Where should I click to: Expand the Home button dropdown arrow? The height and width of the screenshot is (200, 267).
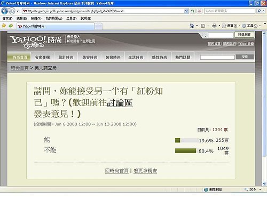197,26
